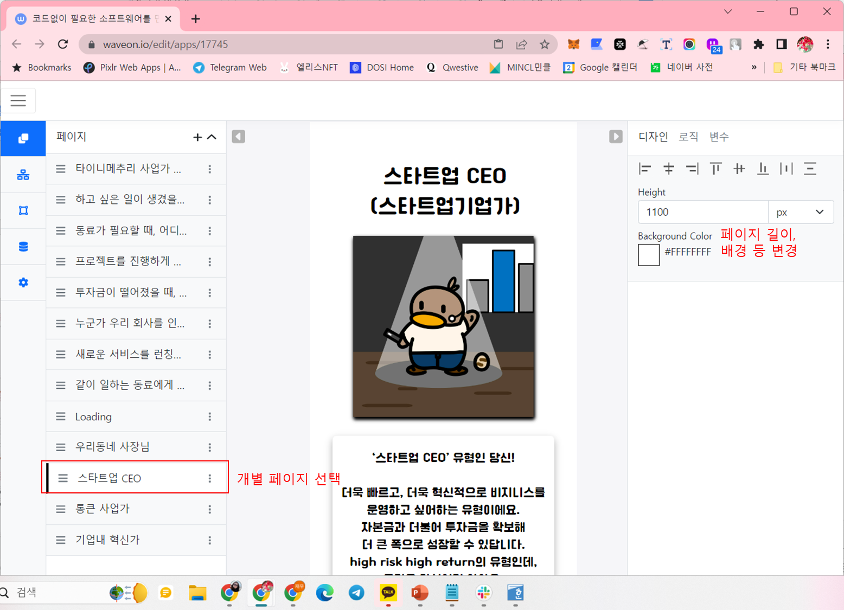Collapse the 페이지 list with chevron
This screenshot has width=844, height=610.
[212, 137]
